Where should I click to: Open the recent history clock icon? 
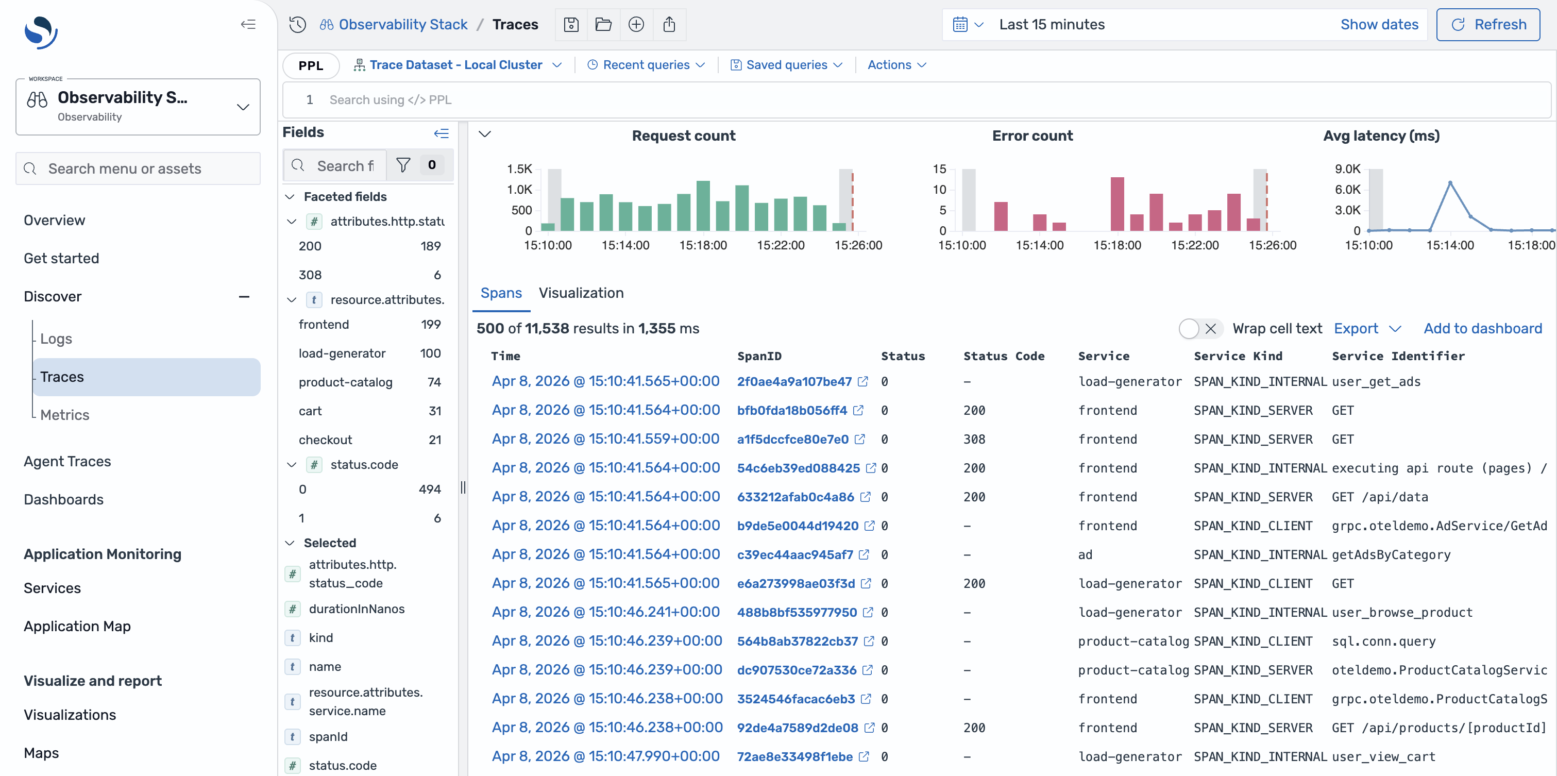[297, 24]
